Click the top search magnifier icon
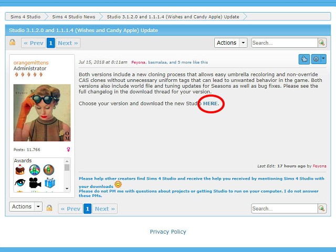Viewport: 336px width, 252px height. [x=322, y=43]
